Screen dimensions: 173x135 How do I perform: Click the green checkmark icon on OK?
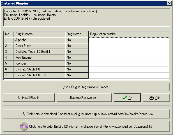point(125,98)
